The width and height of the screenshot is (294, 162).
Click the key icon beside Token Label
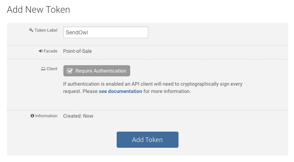pyautogui.click(x=31, y=30)
